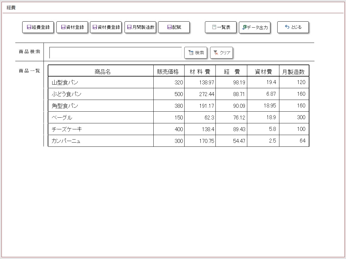This screenshot has width=346, height=259.
Task: Select the 販売価格 column header
Action: click(169, 71)
